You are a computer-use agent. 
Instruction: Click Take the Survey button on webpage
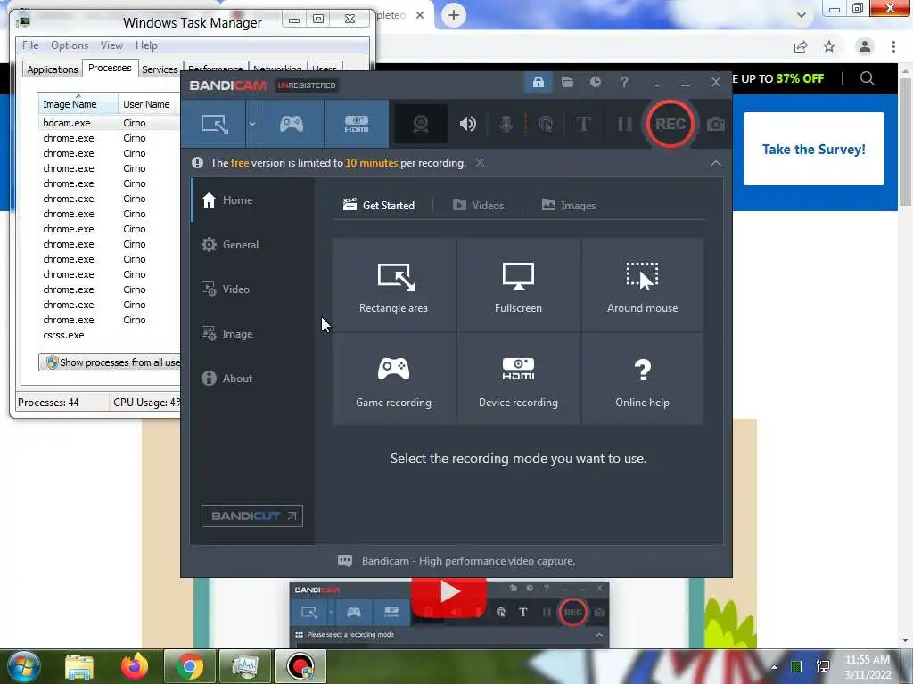(x=813, y=149)
